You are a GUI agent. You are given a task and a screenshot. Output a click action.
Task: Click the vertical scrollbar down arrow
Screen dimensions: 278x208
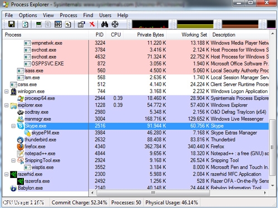[x=272, y=185]
